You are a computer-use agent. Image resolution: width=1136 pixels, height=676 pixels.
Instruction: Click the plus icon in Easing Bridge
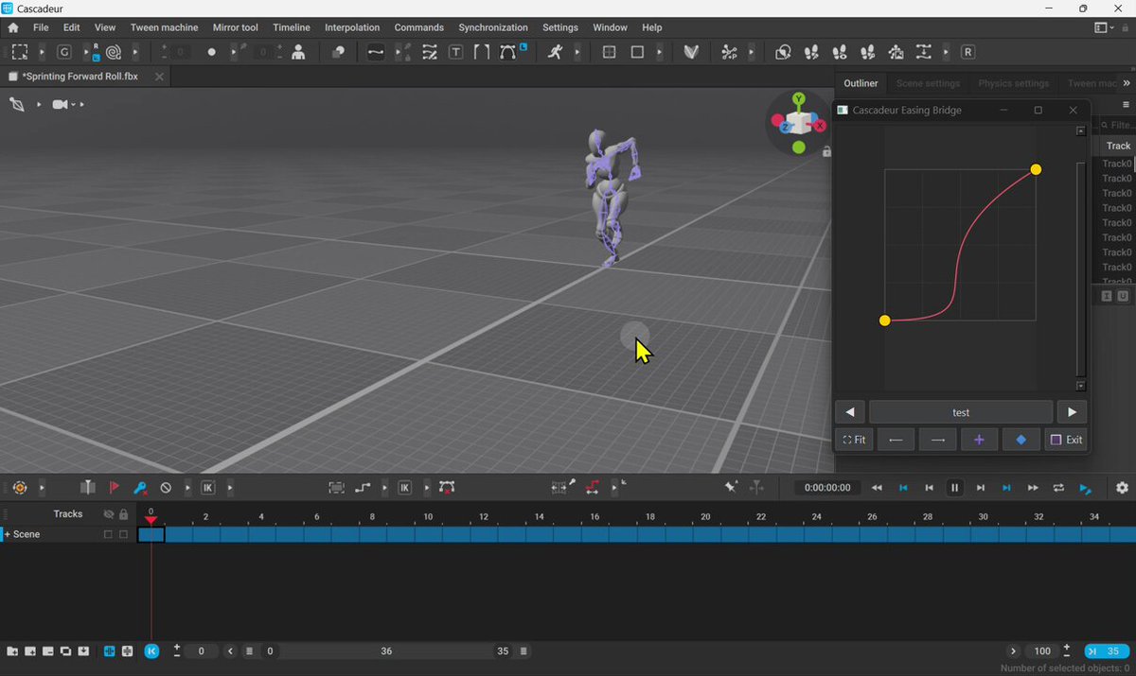pos(979,440)
